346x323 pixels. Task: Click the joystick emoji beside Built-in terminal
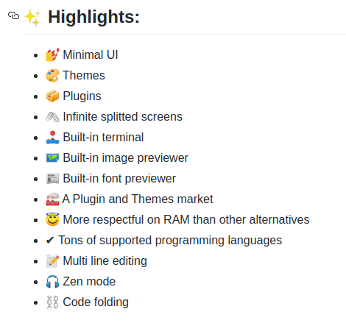(x=52, y=138)
